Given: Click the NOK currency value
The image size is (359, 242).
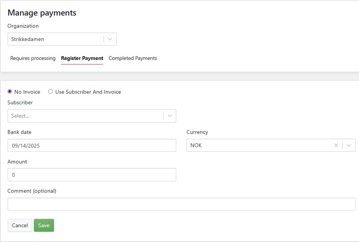Looking at the screenshot, I should coord(196,146).
